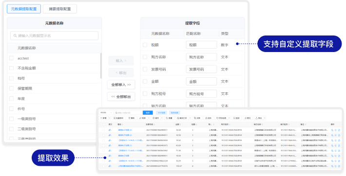Toggle the select-all checkbox in the table header
The height and width of the screenshot is (176, 346).
tap(103, 124)
